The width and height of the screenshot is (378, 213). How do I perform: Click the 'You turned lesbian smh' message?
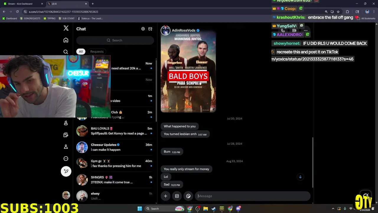click(x=185, y=134)
